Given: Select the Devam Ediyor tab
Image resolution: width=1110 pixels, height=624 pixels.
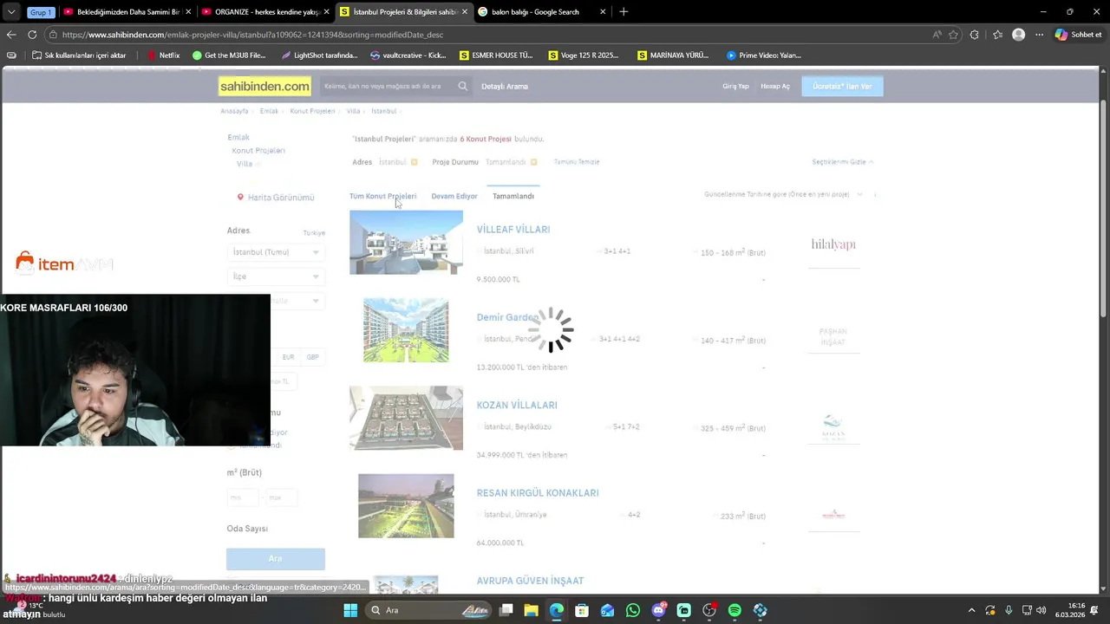Looking at the screenshot, I should pos(454,196).
